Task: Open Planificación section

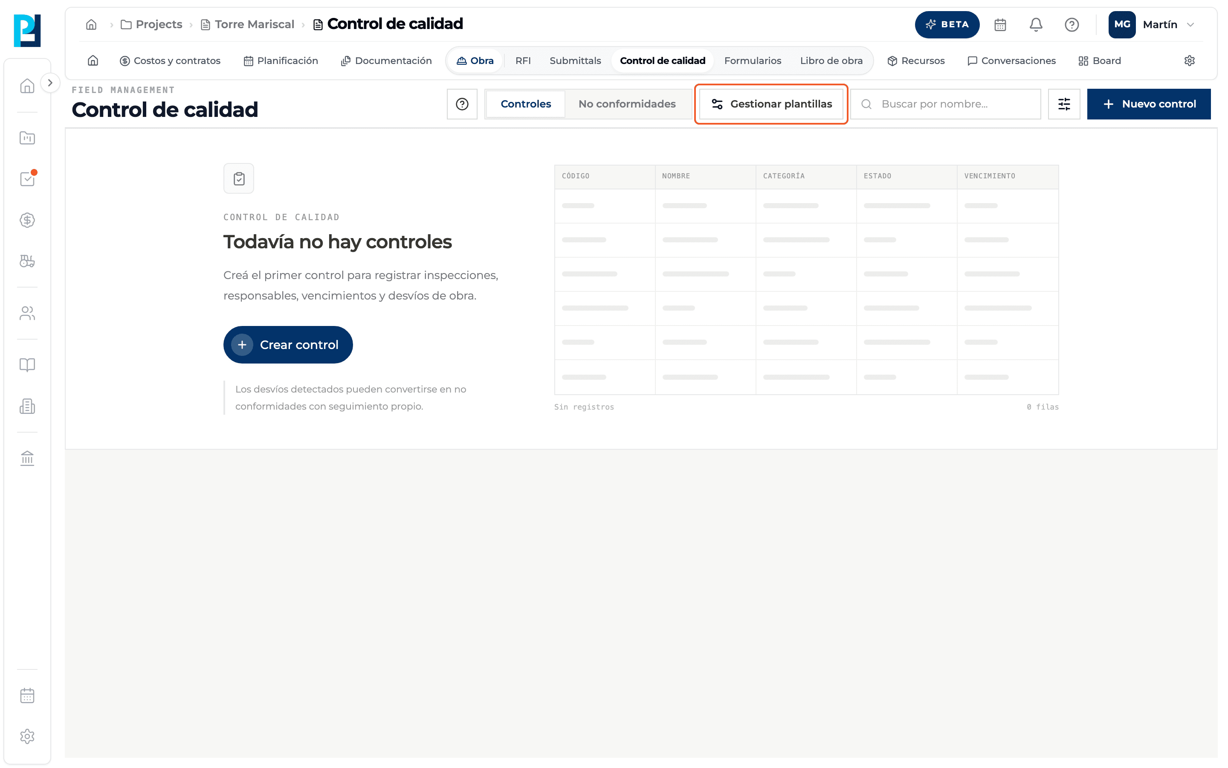Action: [281, 61]
